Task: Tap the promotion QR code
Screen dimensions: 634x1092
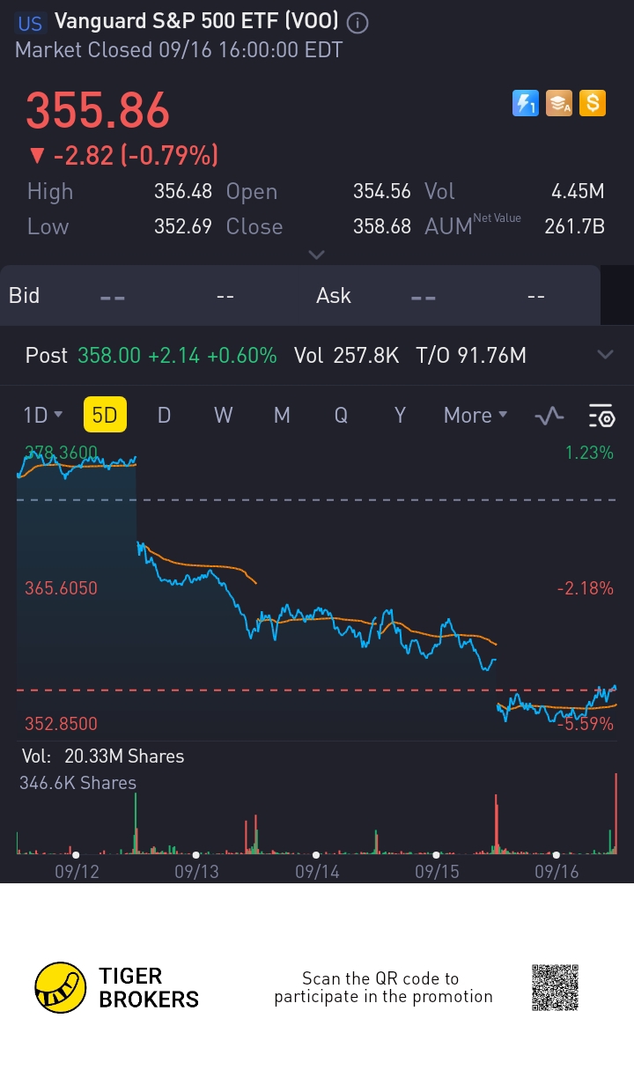Action: coord(556,987)
